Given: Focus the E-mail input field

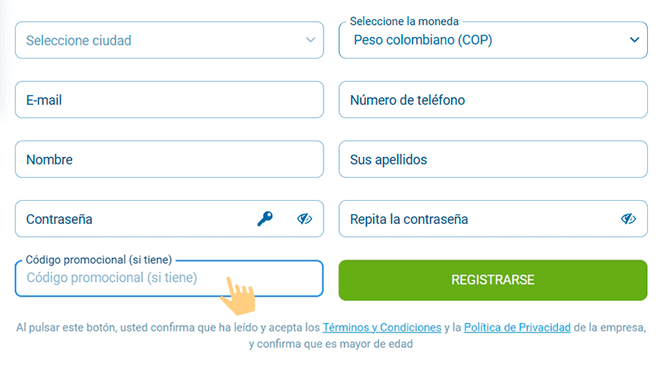Looking at the screenshot, I should [x=169, y=100].
